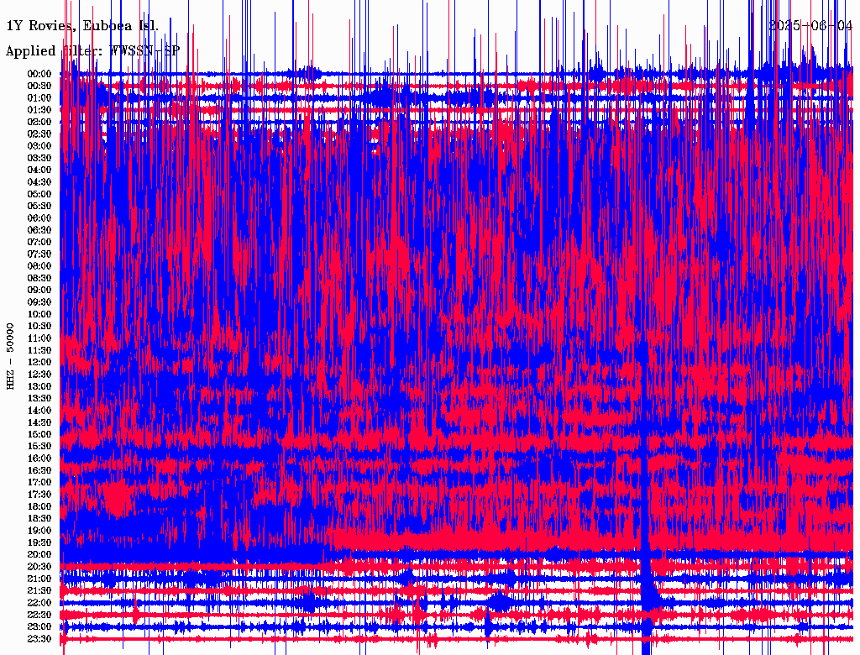Screen dimensions: 860x655
Task: Click the 23:30 time label
Action: coord(40,639)
